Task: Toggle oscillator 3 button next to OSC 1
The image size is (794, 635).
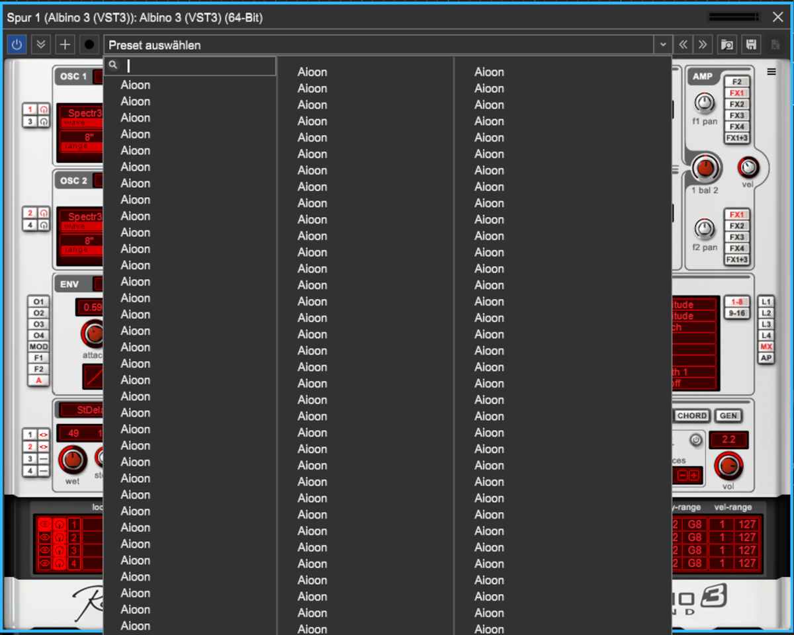Action: 30,122
